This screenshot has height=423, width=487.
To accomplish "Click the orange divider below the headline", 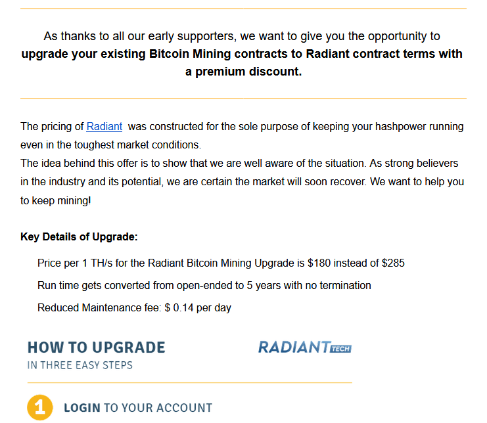I will pyautogui.click(x=243, y=99).
